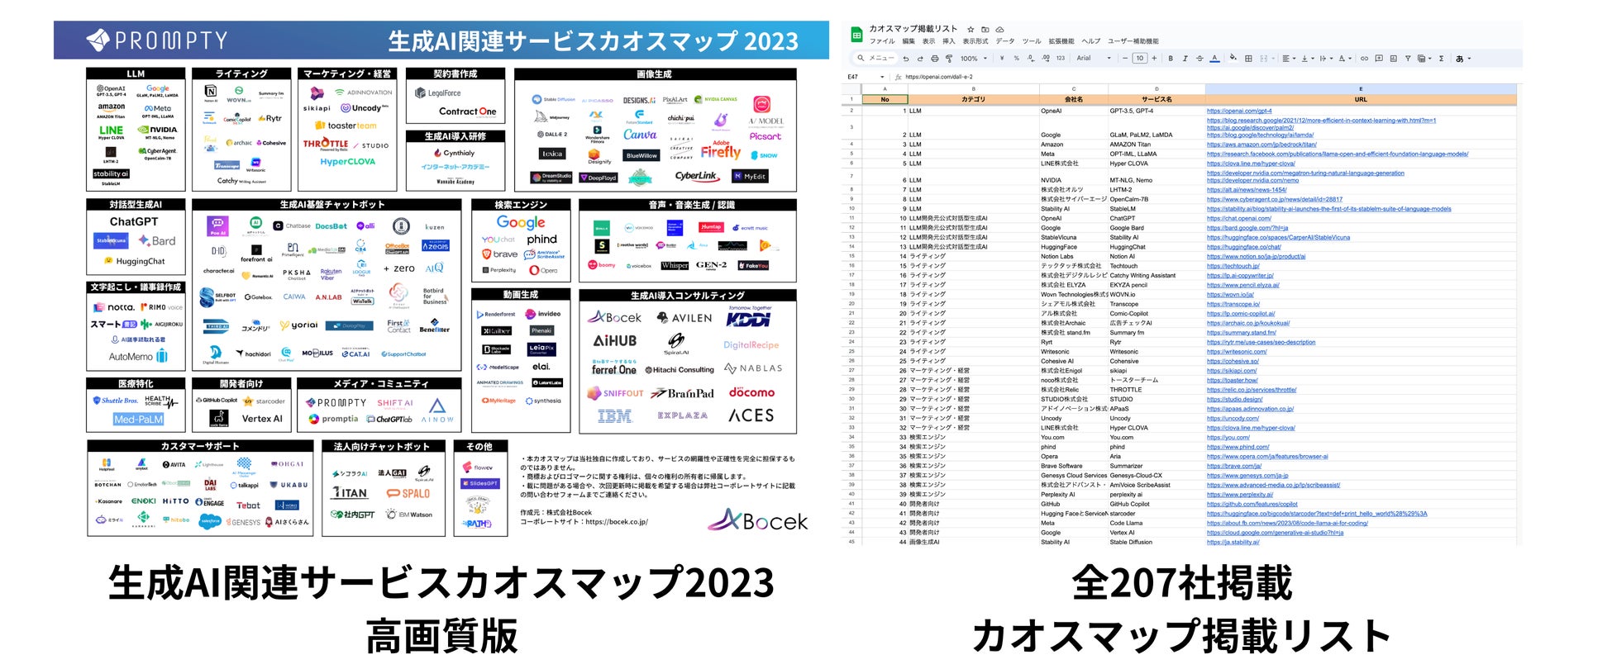Open the 編集 menu
The width and height of the screenshot is (1612, 669).
pyautogui.click(x=909, y=41)
